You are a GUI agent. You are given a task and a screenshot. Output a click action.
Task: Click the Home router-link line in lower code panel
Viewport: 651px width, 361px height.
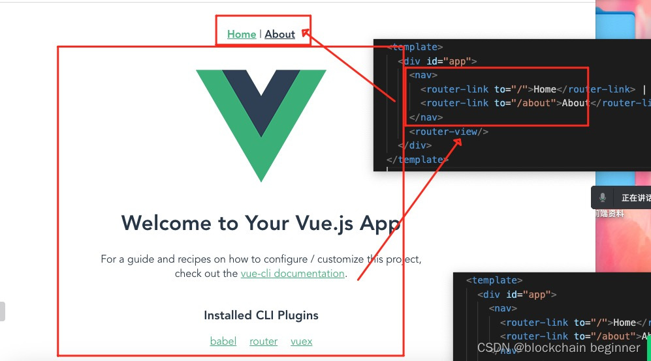click(x=575, y=323)
